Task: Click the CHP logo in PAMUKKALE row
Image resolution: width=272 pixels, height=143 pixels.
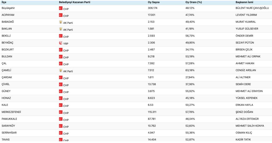Action: (61, 119)
